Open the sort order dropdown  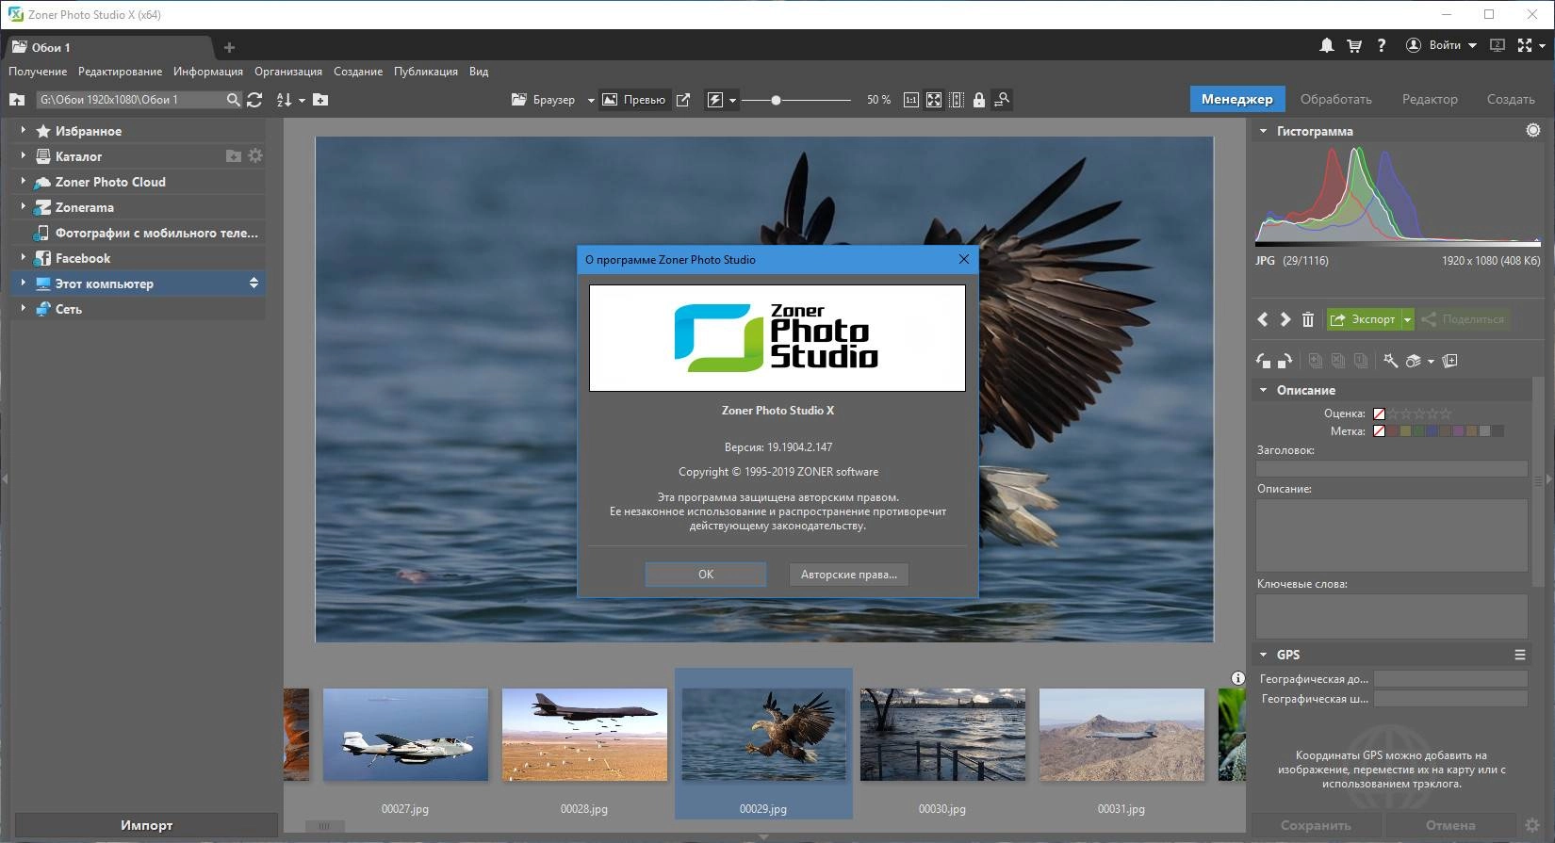click(x=302, y=100)
